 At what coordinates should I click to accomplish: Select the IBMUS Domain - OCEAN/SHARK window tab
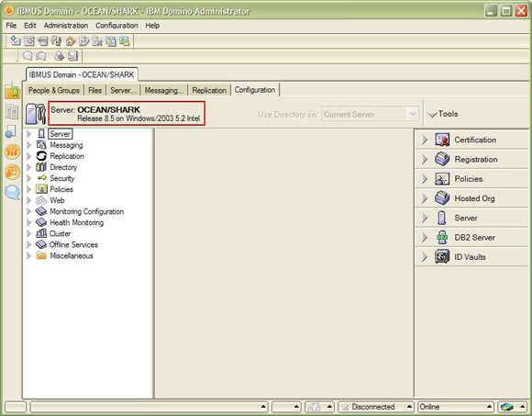pos(82,74)
